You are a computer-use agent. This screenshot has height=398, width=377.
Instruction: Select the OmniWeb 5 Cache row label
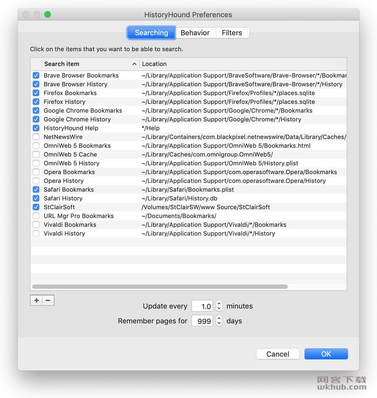(x=70, y=154)
